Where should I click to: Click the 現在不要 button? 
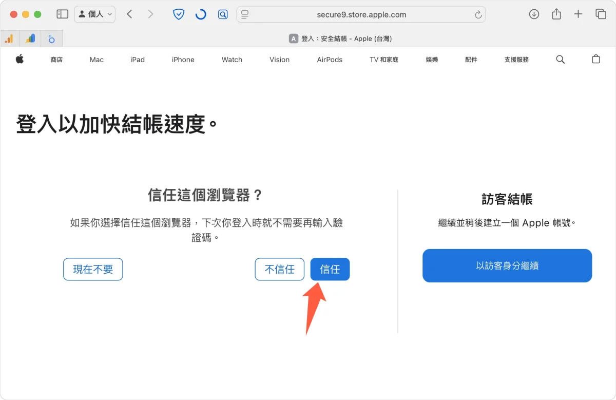(93, 269)
